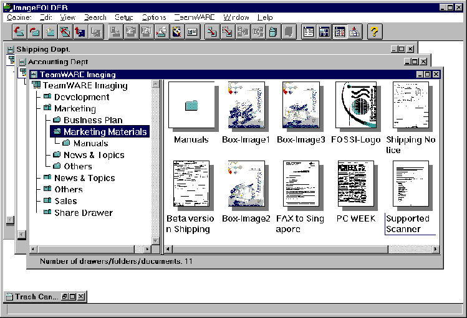Select the Box-Image2 thumbnail
Viewport: 467px width, 318px height.
tap(246, 184)
